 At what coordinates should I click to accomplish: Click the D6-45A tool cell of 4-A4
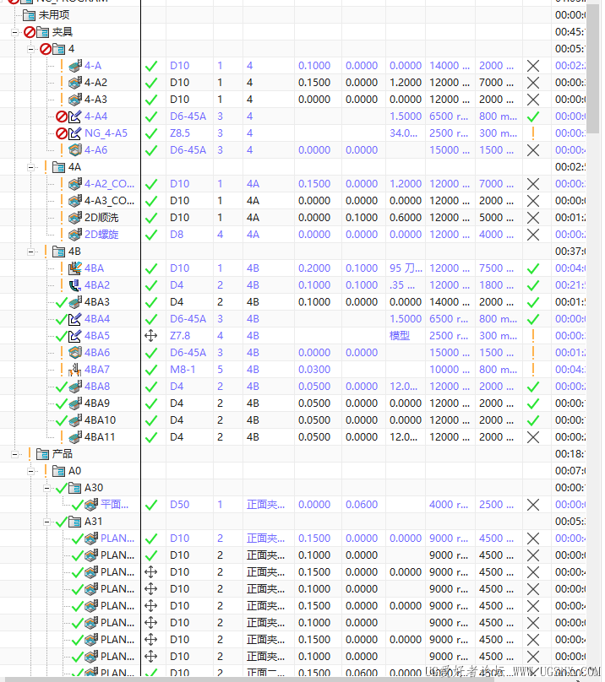pos(188,116)
